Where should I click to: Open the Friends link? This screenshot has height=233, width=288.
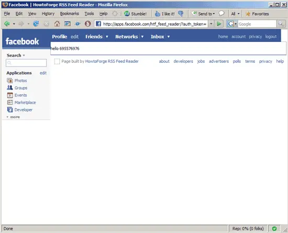pyautogui.click(x=94, y=37)
